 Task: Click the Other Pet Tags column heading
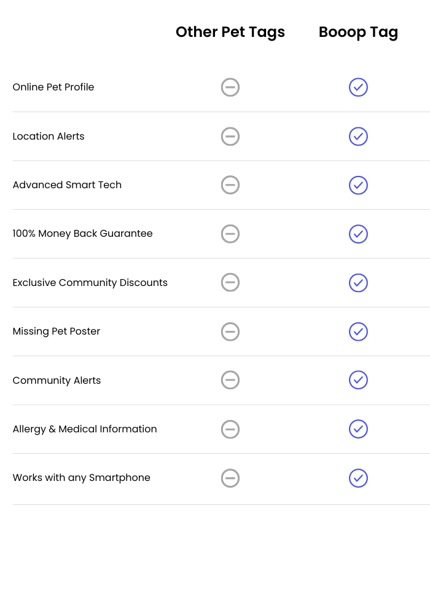(x=230, y=32)
